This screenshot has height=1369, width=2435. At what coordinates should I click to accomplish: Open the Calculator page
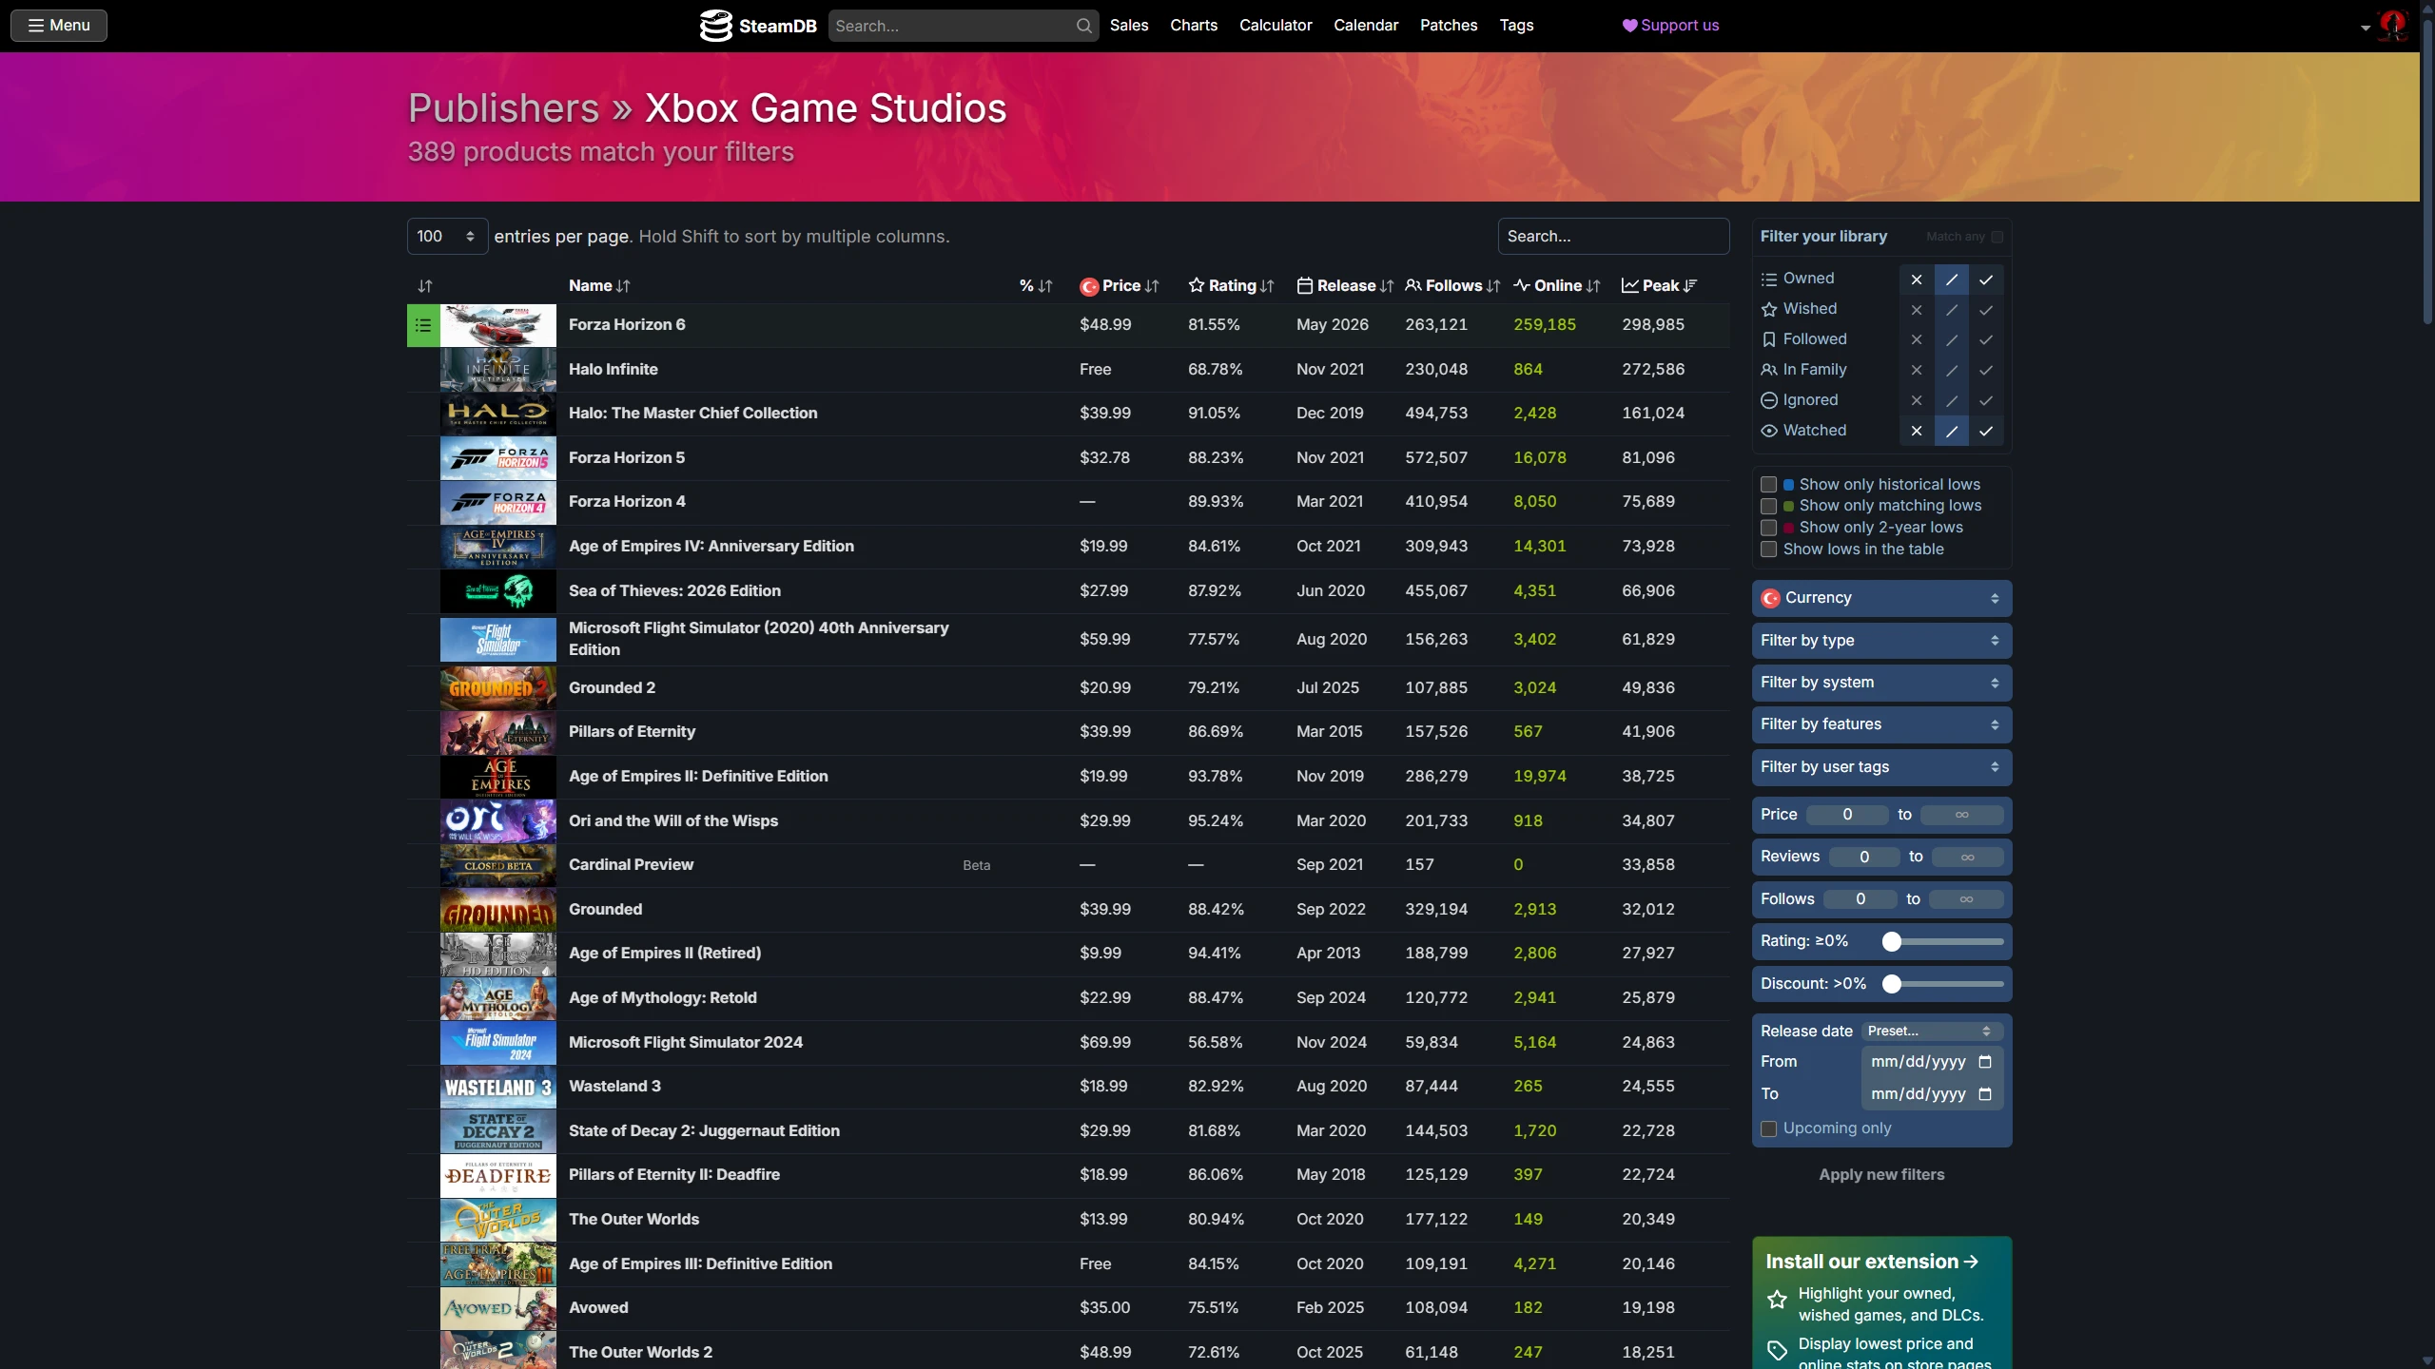click(x=1276, y=26)
